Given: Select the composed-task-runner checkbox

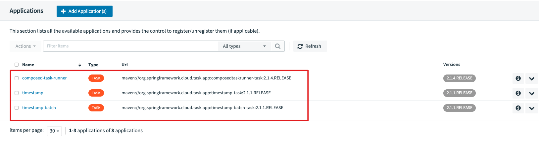Looking at the screenshot, I should (17, 78).
